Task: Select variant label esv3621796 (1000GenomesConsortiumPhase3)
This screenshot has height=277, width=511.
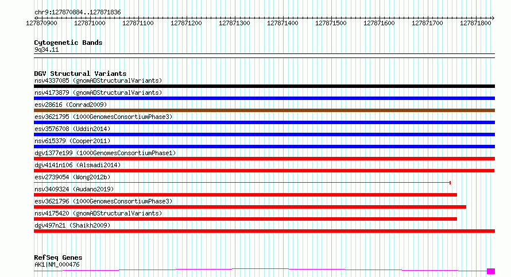Action: (x=103, y=201)
